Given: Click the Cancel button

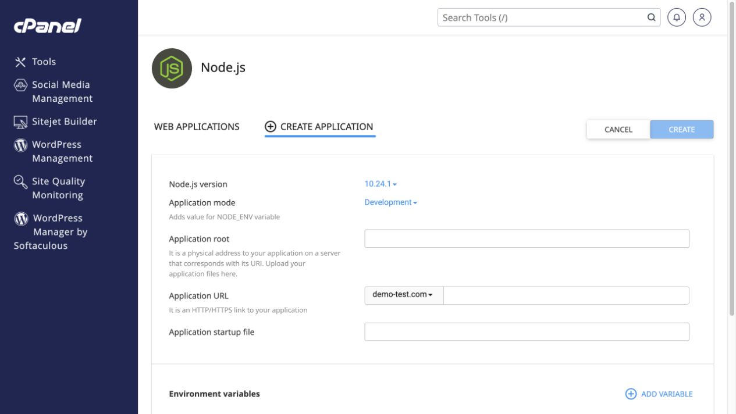Looking at the screenshot, I should point(618,130).
